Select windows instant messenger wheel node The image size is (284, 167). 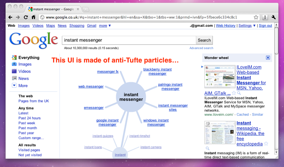tap(156, 122)
